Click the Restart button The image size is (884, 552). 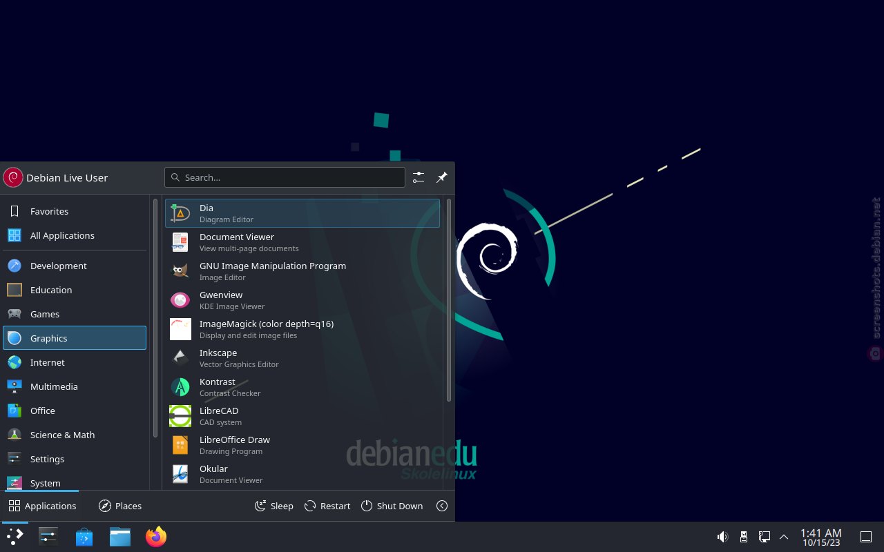[327, 506]
